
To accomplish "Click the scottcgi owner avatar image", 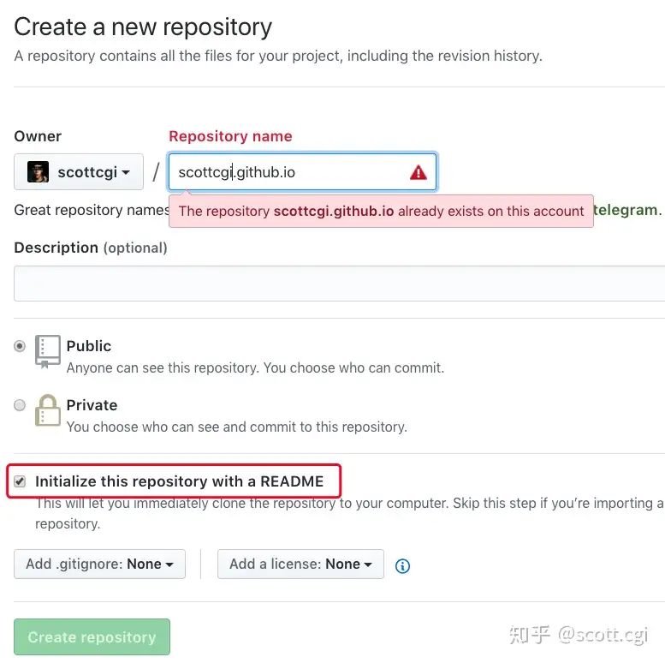I will click(x=39, y=172).
